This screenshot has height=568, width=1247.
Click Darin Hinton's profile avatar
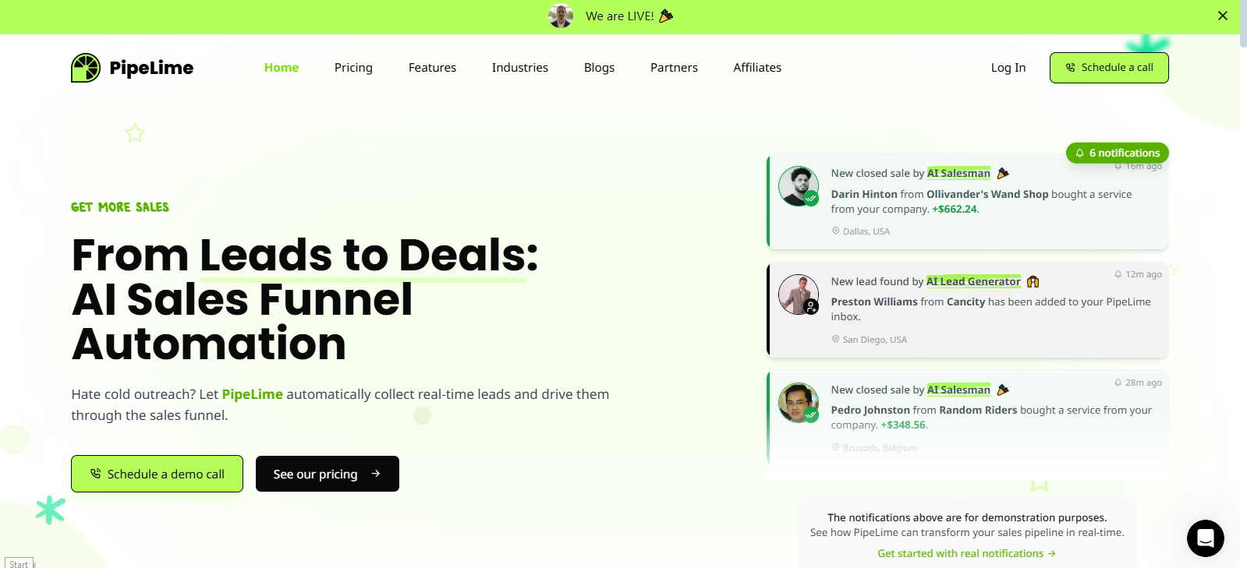[799, 186]
